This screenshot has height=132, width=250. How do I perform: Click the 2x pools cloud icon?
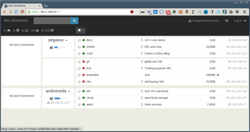click(9, 30)
